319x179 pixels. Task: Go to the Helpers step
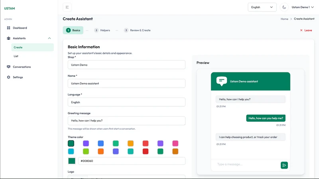click(x=102, y=30)
